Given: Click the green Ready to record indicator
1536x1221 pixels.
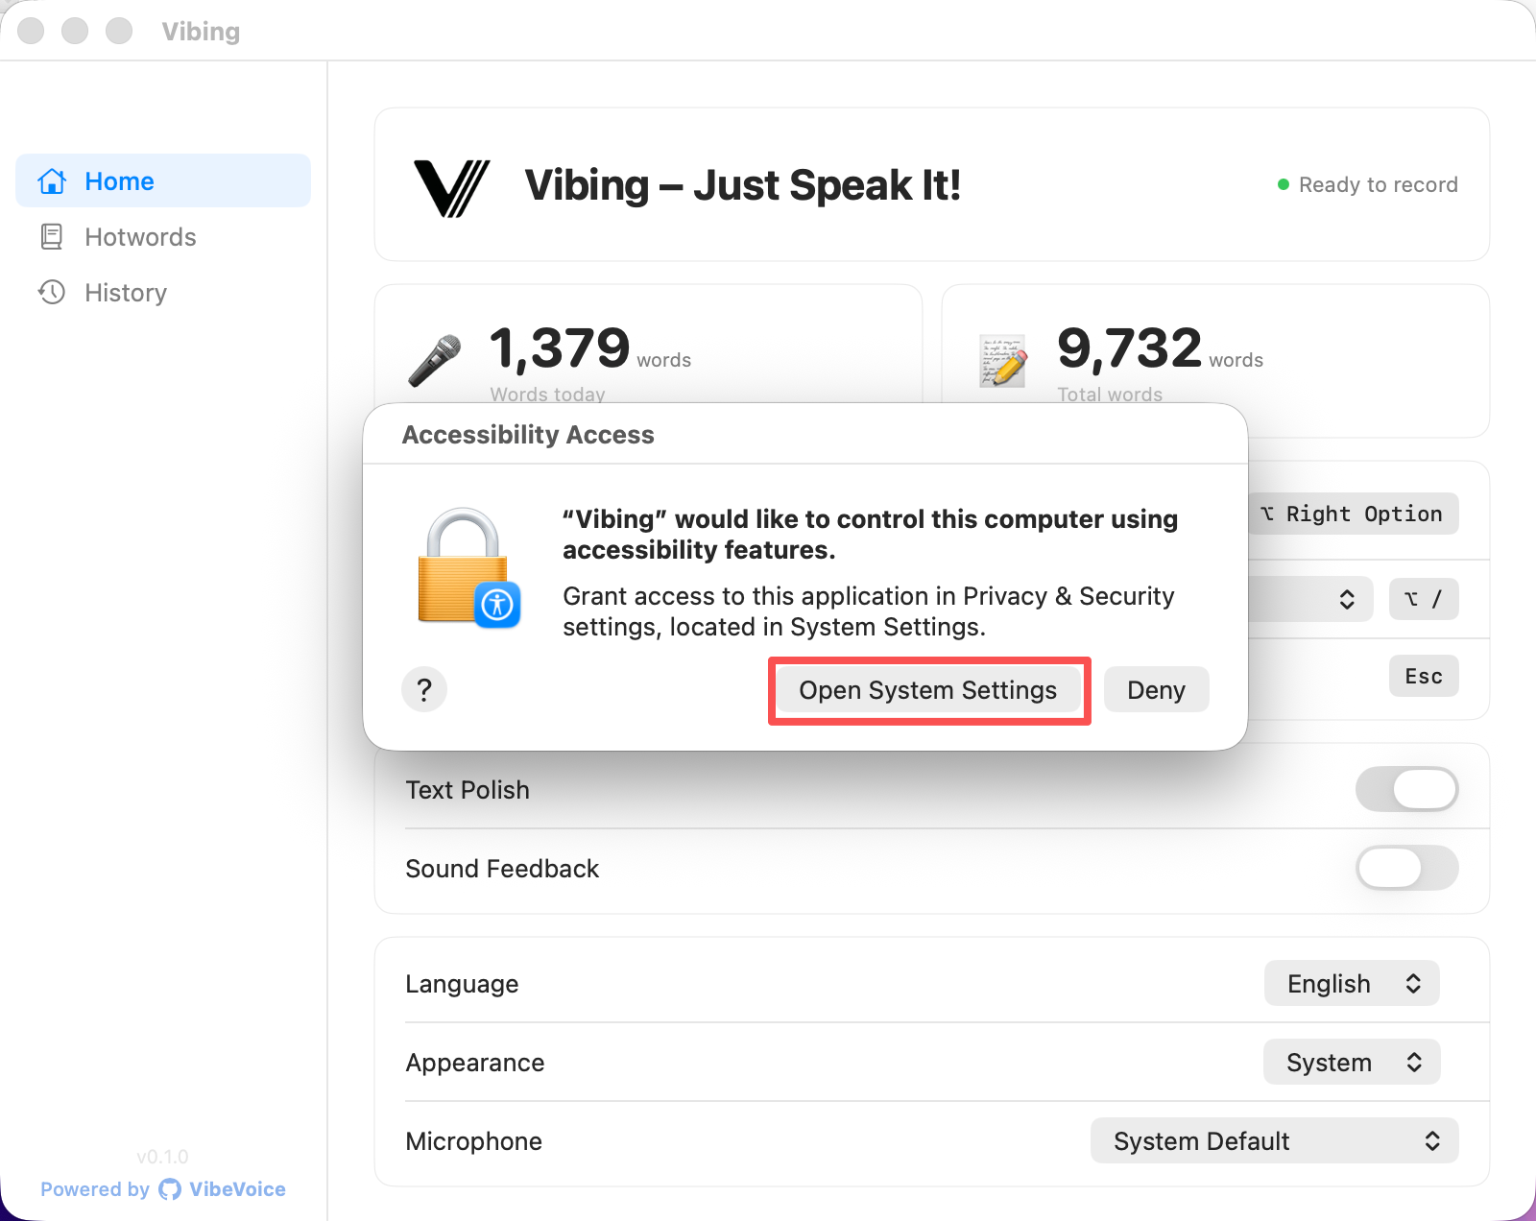Looking at the screenshot, I should [x=1284, y=184].
